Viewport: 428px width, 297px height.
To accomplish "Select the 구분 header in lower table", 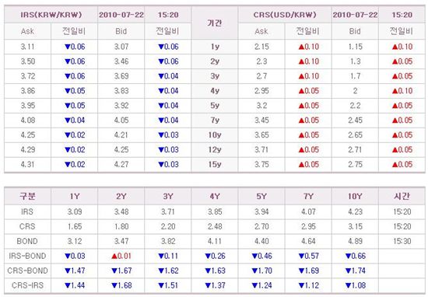I will [27, 196].
